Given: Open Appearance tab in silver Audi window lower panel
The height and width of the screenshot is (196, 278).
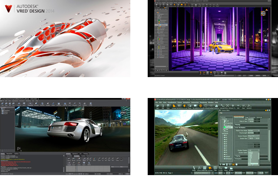Looking at the screenshot, I should (x=75, y=154).
